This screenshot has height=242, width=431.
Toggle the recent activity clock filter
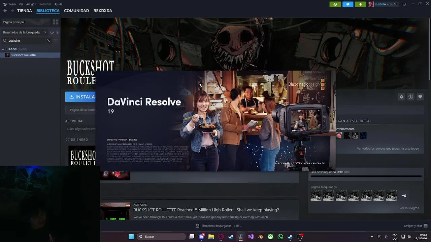52,32
